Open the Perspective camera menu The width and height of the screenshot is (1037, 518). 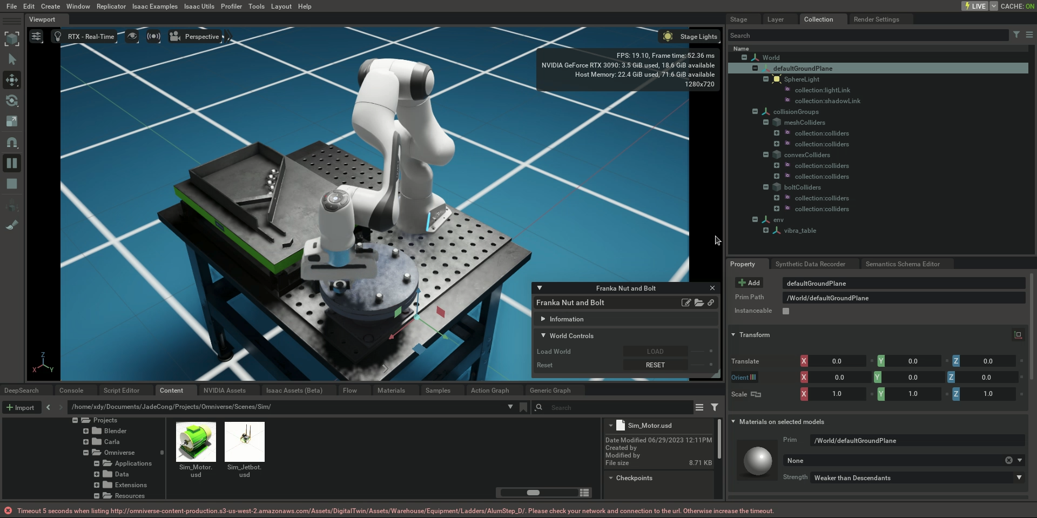pyautogui.click(x=194, y=36)
